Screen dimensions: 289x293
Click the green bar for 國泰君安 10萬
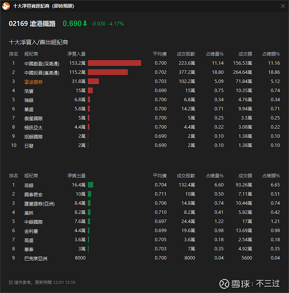click(90, 194)
